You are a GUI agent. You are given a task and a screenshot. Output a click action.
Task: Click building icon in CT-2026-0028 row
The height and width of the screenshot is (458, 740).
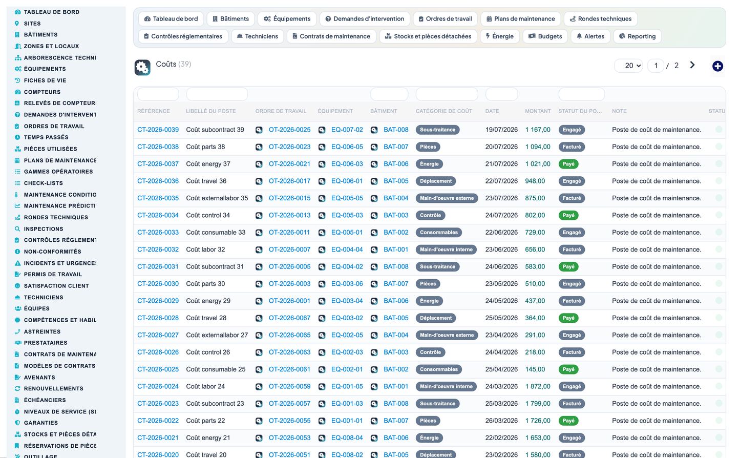pos(374,318)
